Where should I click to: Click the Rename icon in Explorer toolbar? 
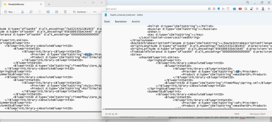(x=48, y=12)
